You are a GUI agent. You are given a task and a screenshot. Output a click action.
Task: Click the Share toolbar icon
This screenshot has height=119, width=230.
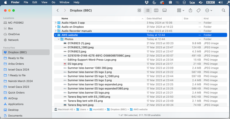[190, 10]
